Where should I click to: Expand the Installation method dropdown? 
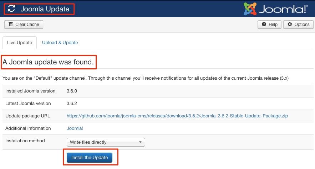[106, 142]
